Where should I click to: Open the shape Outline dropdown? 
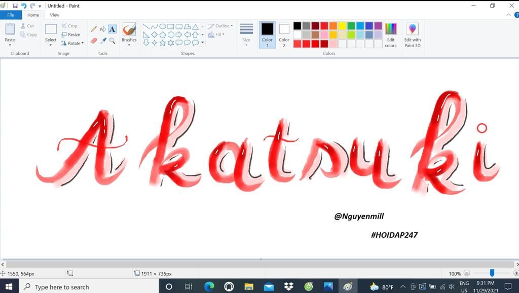pos(220,26)
